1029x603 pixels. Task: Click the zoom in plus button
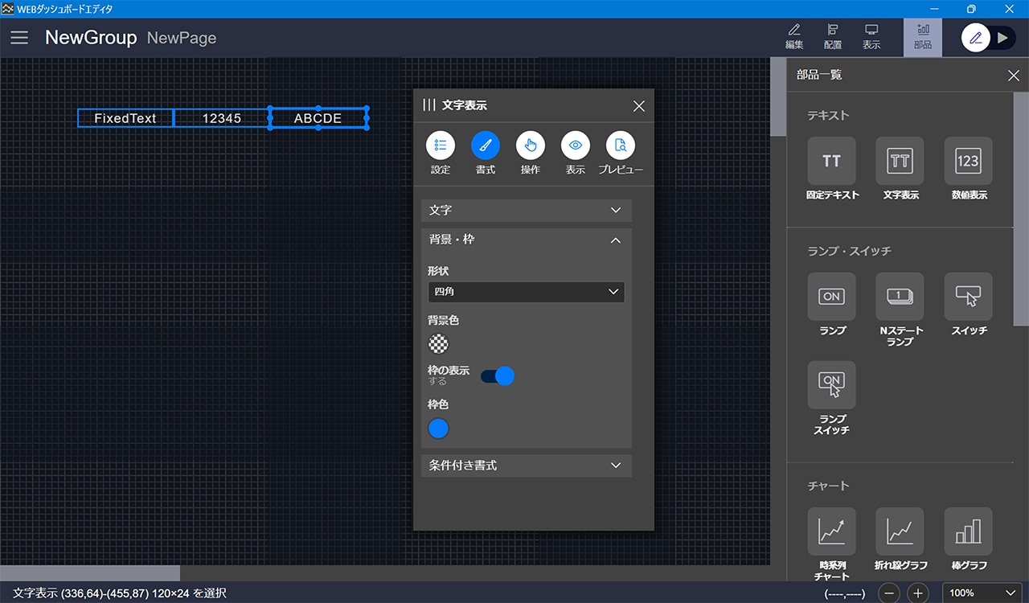(x=918, y=593)
